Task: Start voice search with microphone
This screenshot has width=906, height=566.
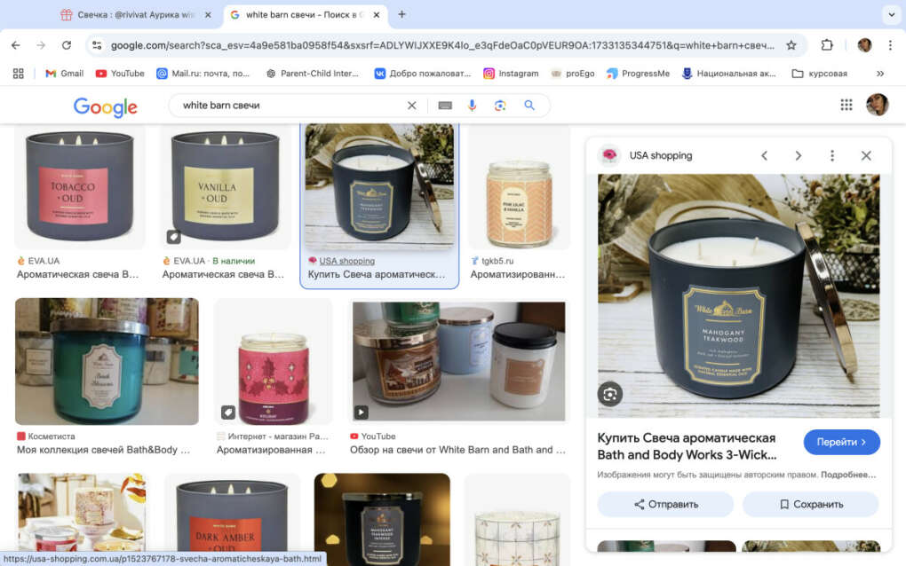Action: tap(472, 106)
